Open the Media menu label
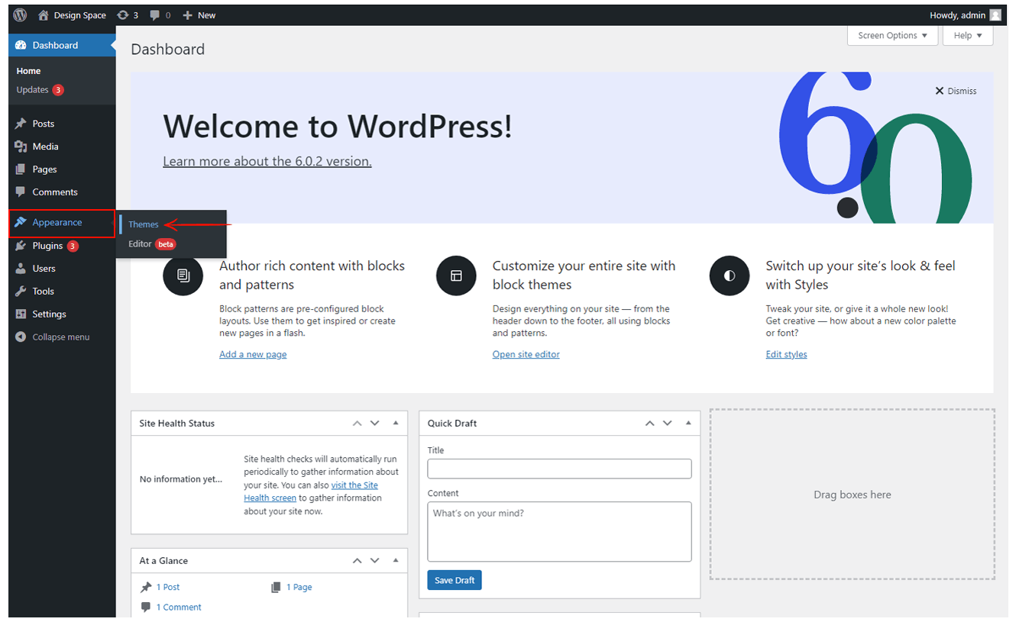Screen dimensions: 1016x622 [45, 147]
